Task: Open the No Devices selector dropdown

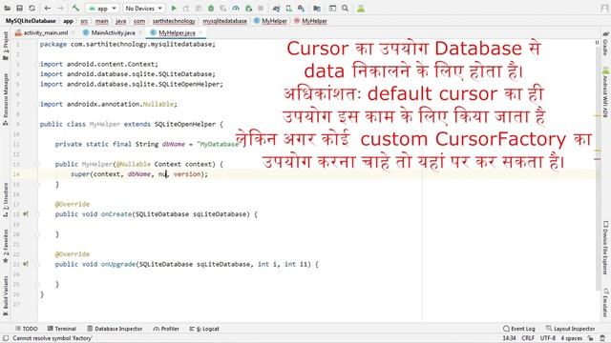Action: (143, 9)
